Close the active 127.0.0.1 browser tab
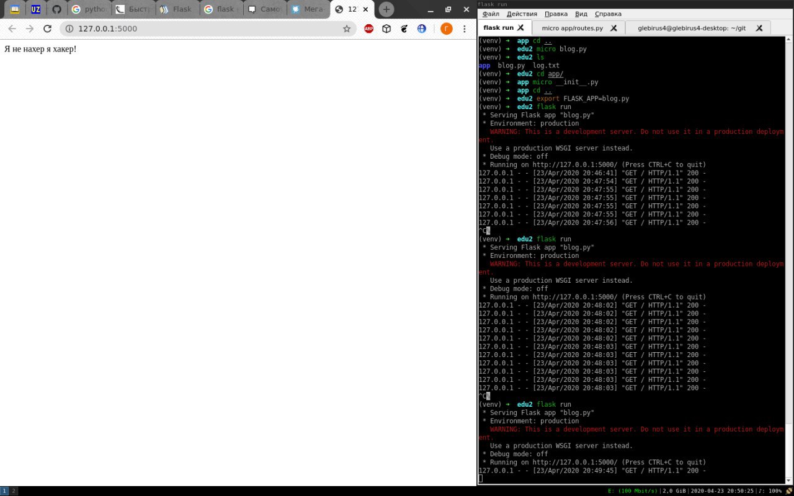 (x=366, y=10)
